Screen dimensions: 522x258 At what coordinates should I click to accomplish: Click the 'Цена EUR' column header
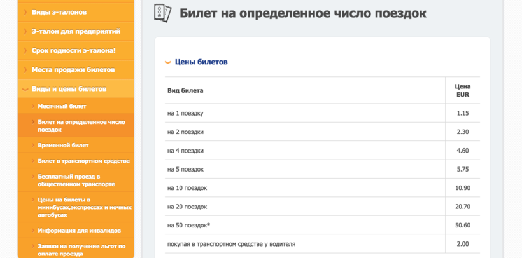tap(462, 90)
